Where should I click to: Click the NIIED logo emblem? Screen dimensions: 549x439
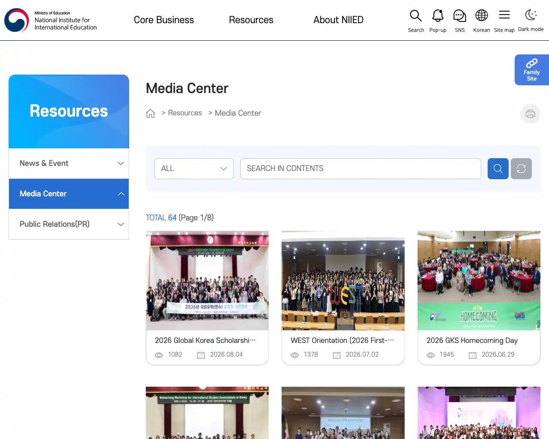point(17,20)
